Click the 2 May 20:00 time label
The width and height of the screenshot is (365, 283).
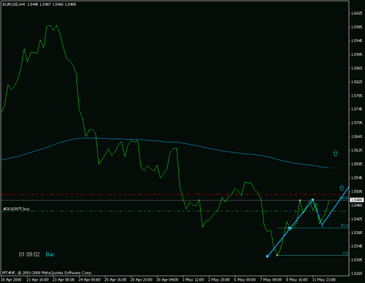pyautogui.click(x=219, y=280)
